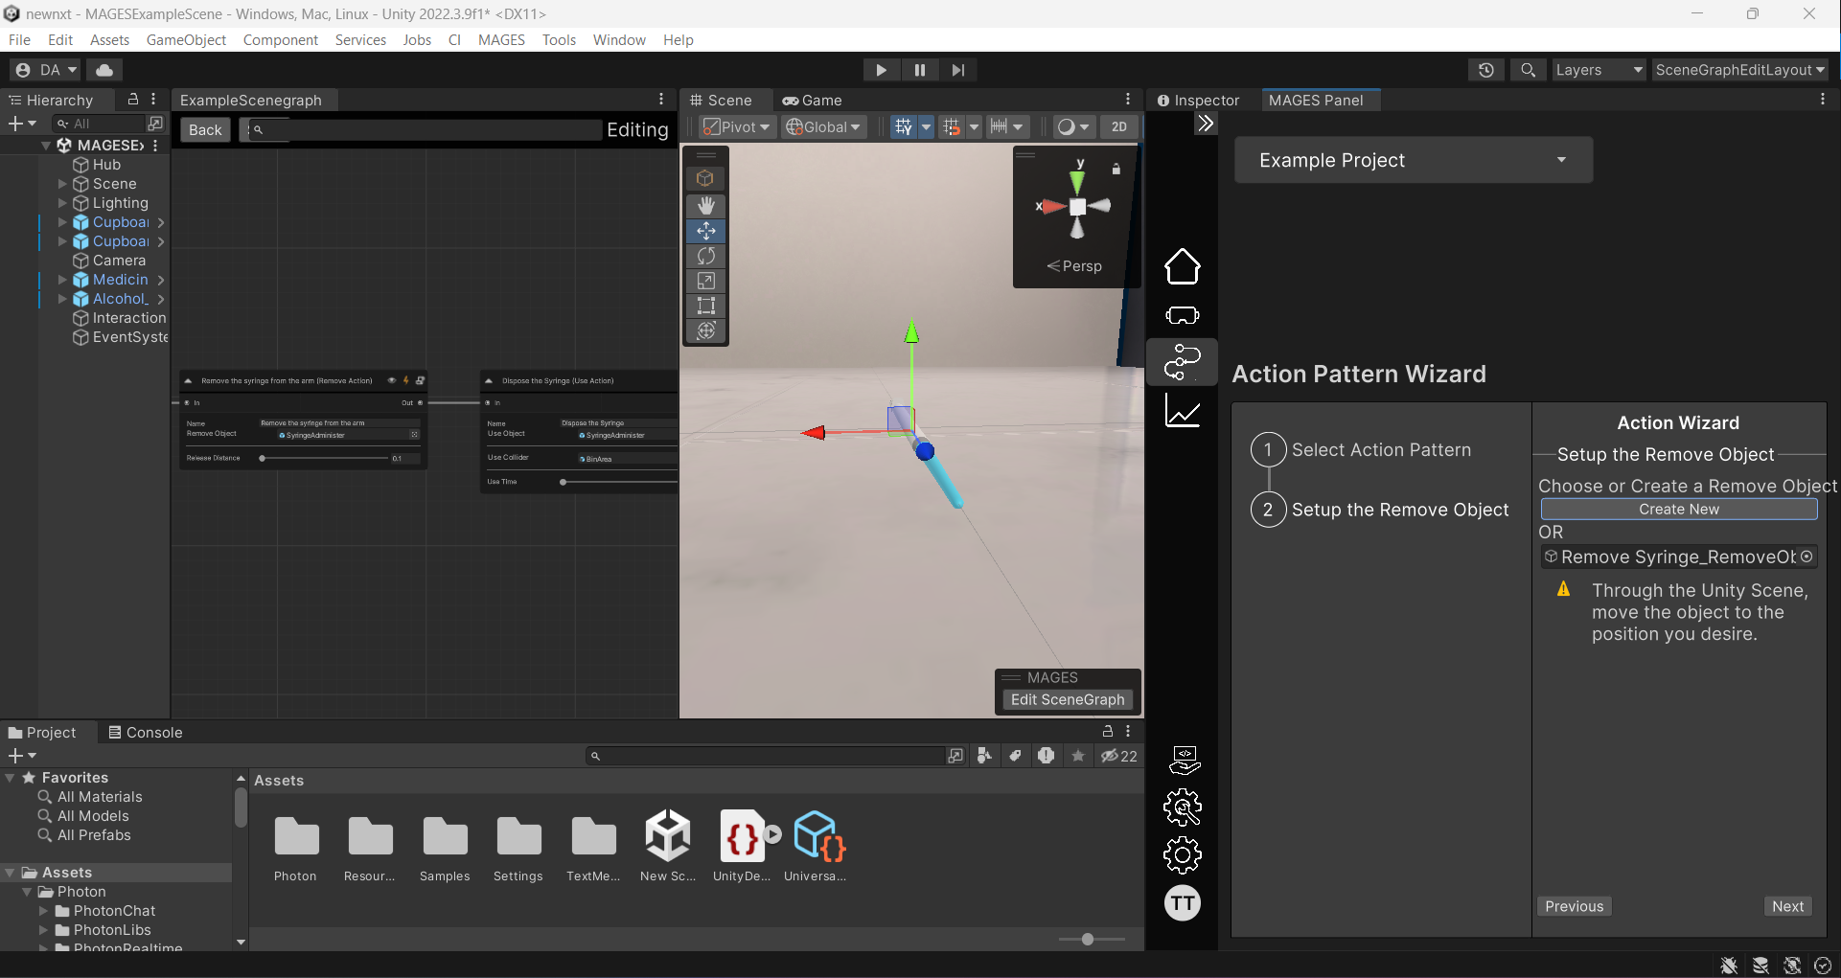Toggle eye visibility on Remove Action node
Image resolution: width=1841 pixels, height=978 pixels.
coord(391,380)
